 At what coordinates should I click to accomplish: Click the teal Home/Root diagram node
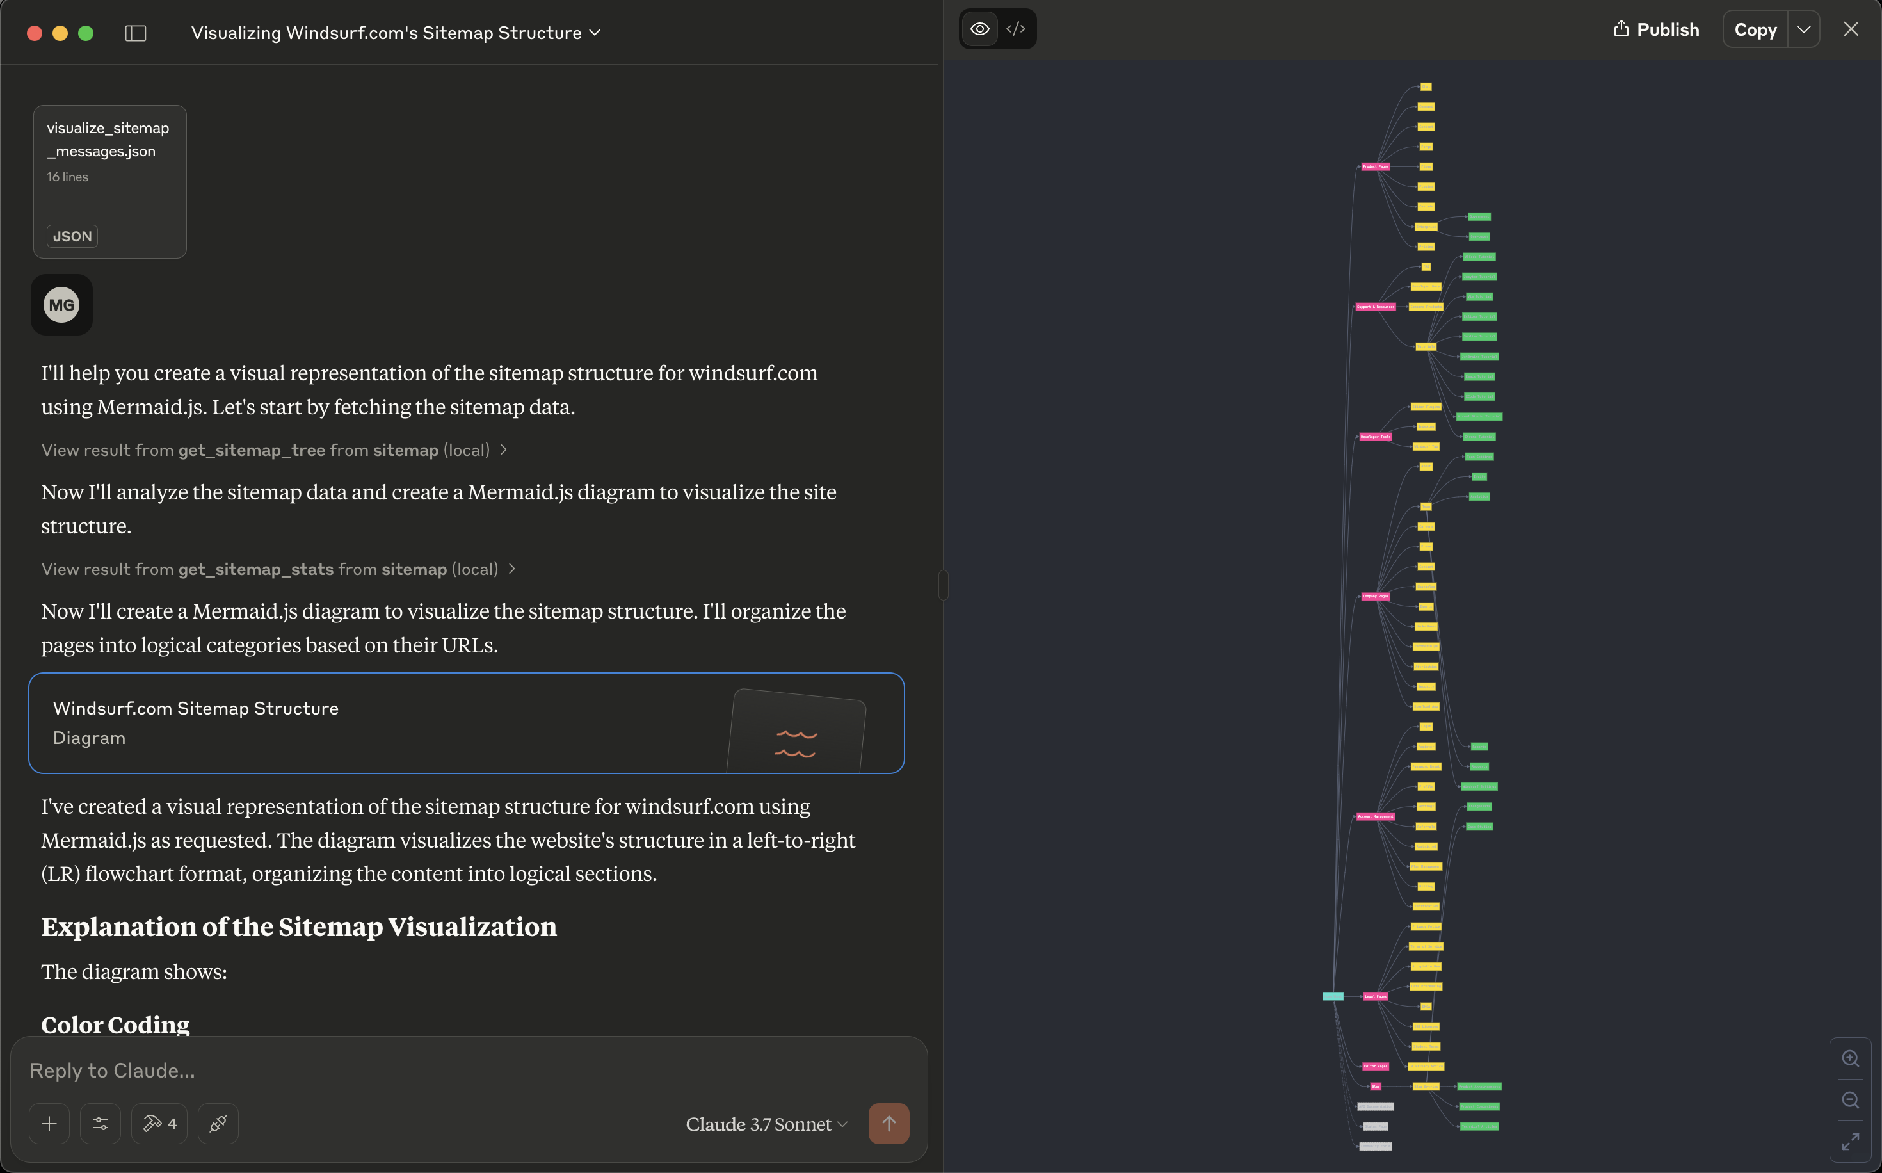pos(1333,997)
